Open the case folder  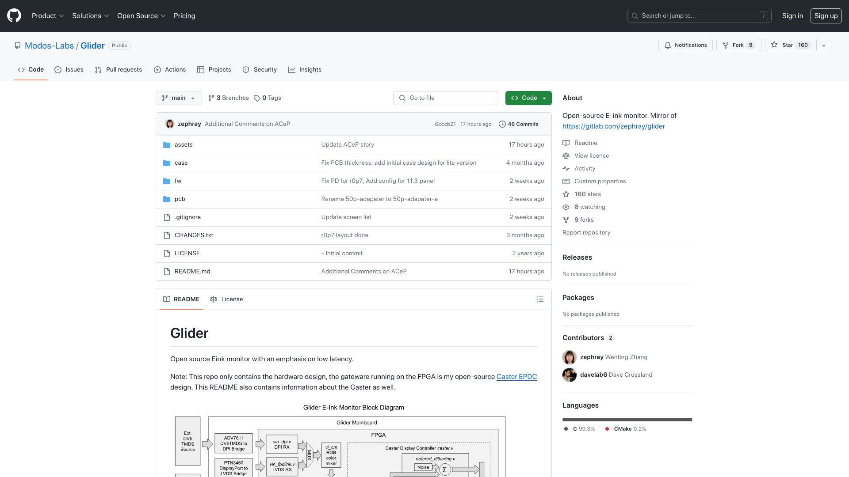pyautogui.click(x=181, y=163)
